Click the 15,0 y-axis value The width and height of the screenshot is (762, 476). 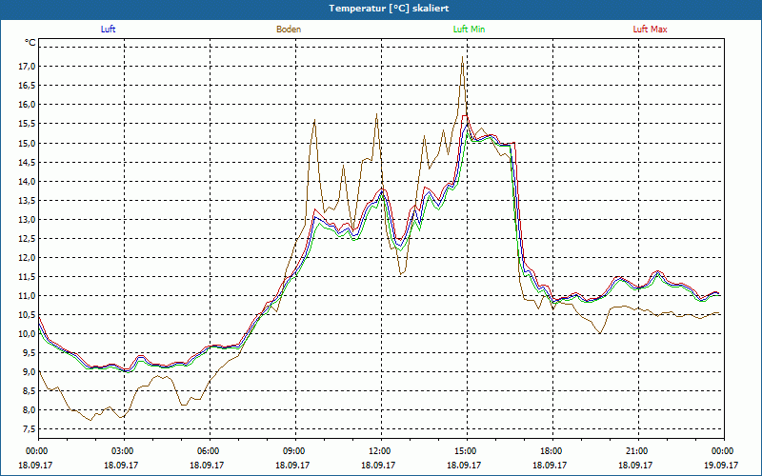pos(27,144)
